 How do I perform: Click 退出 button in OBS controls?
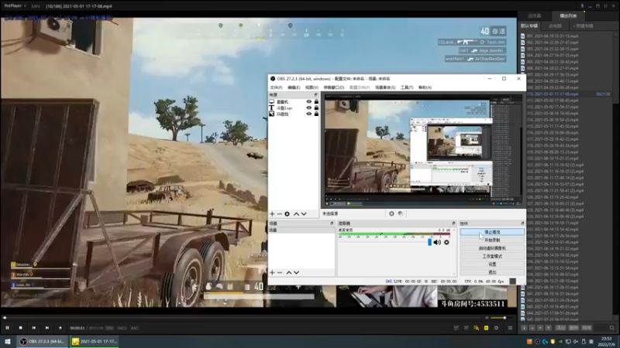(x=492, y=272)
